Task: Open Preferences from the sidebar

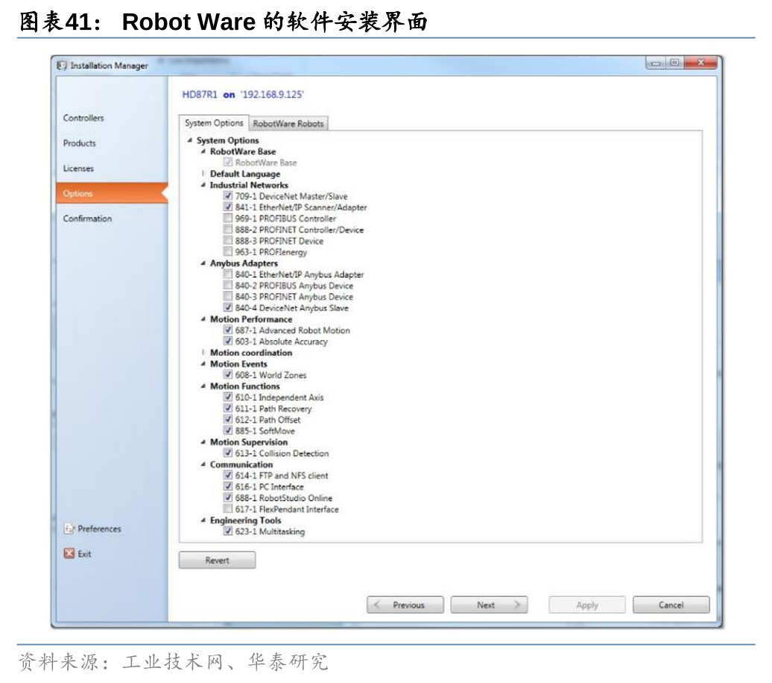Action: [92, 529]
